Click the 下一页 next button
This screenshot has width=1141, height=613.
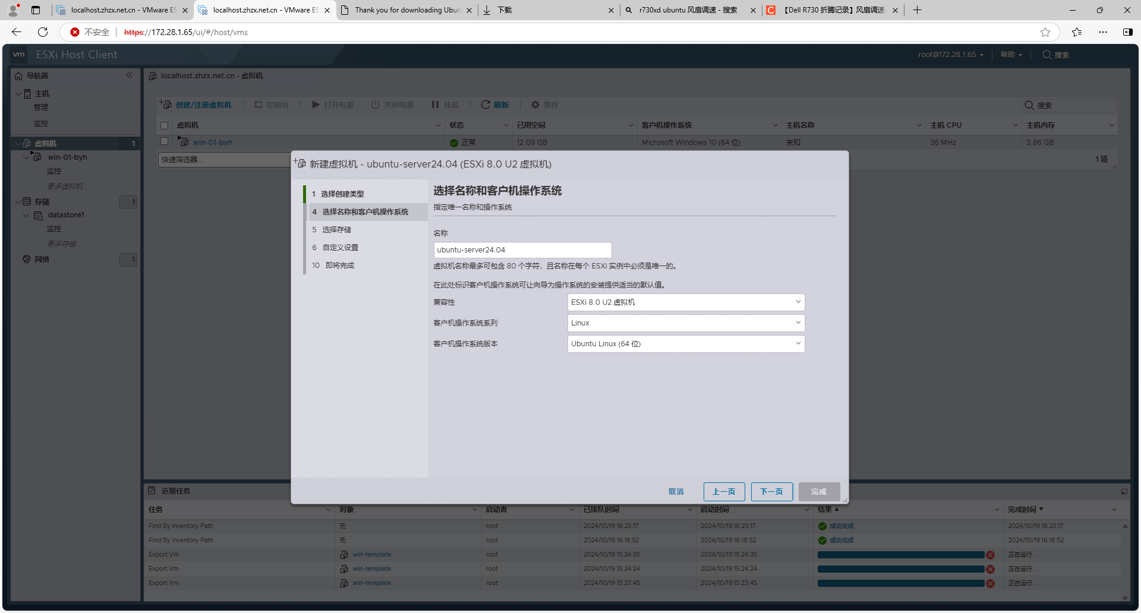click(x=771, y=492)
